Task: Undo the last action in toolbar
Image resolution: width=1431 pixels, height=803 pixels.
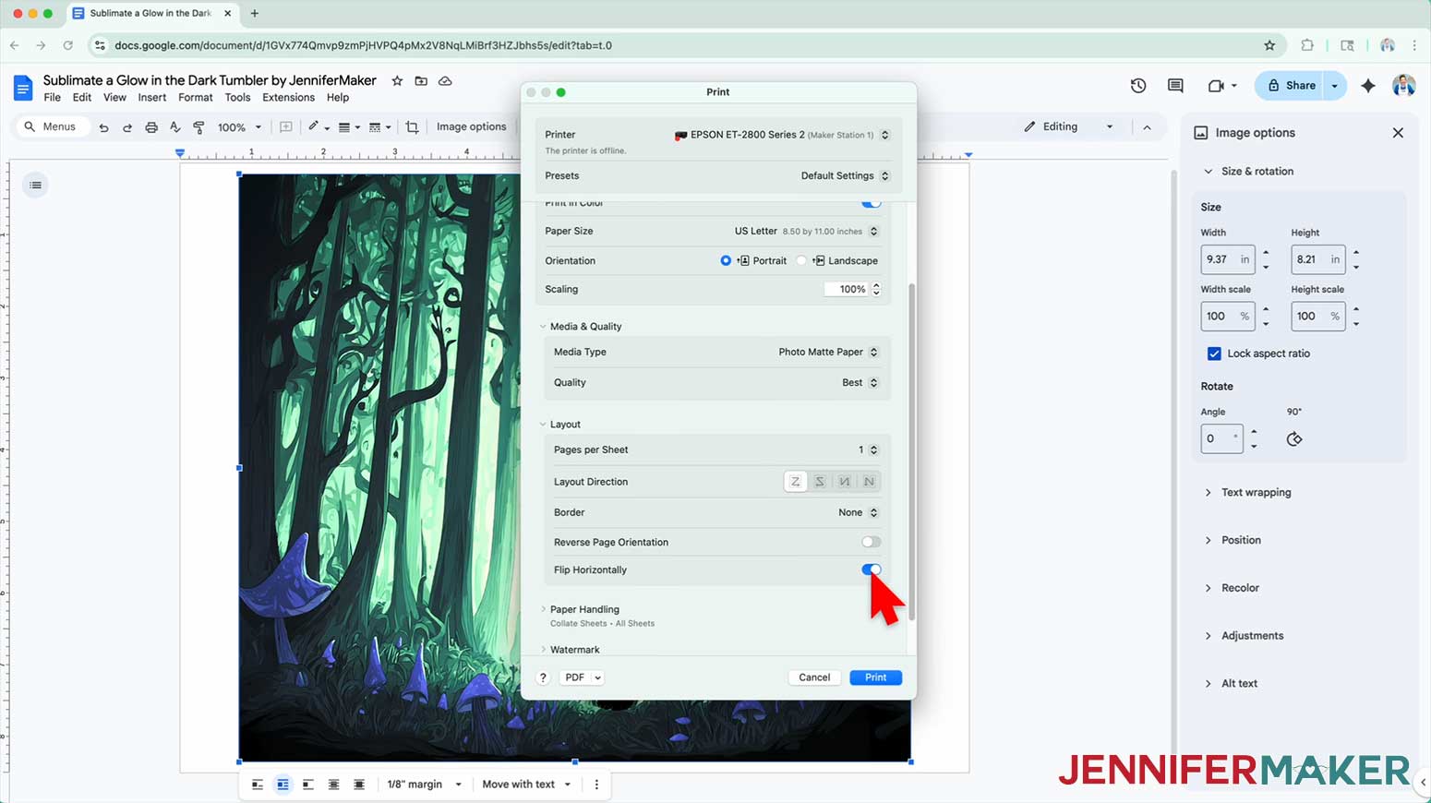Action: click(103, 127)
